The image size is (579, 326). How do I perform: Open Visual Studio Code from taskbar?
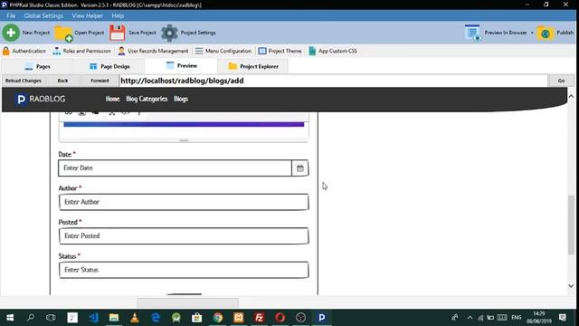point(93,318)
